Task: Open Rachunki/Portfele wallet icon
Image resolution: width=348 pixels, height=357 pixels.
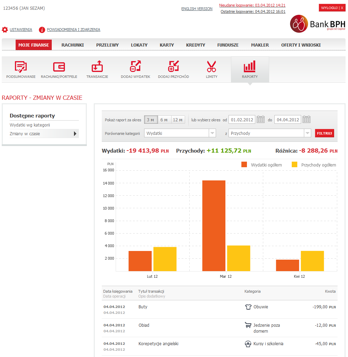Action: pos(59,67)
